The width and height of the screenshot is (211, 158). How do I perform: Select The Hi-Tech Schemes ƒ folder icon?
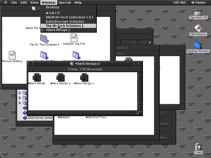(x=44, y=39)
